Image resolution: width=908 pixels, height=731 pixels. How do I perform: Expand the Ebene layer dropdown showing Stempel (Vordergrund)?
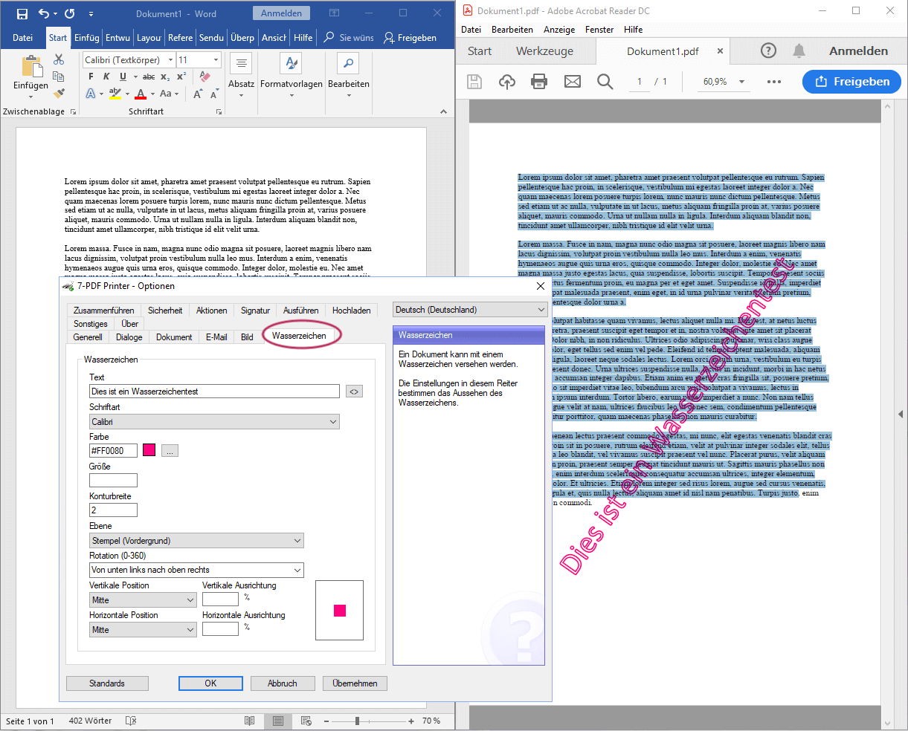pyautogui.click(x=196, y=540)
